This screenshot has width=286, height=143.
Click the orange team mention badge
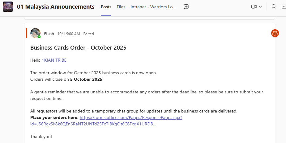(275, 33)
